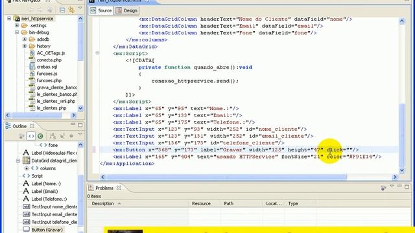Screen dimensions: 415x233
Task: Click editor horizontal scrollbar right arrow
Action: coord(395,177)
